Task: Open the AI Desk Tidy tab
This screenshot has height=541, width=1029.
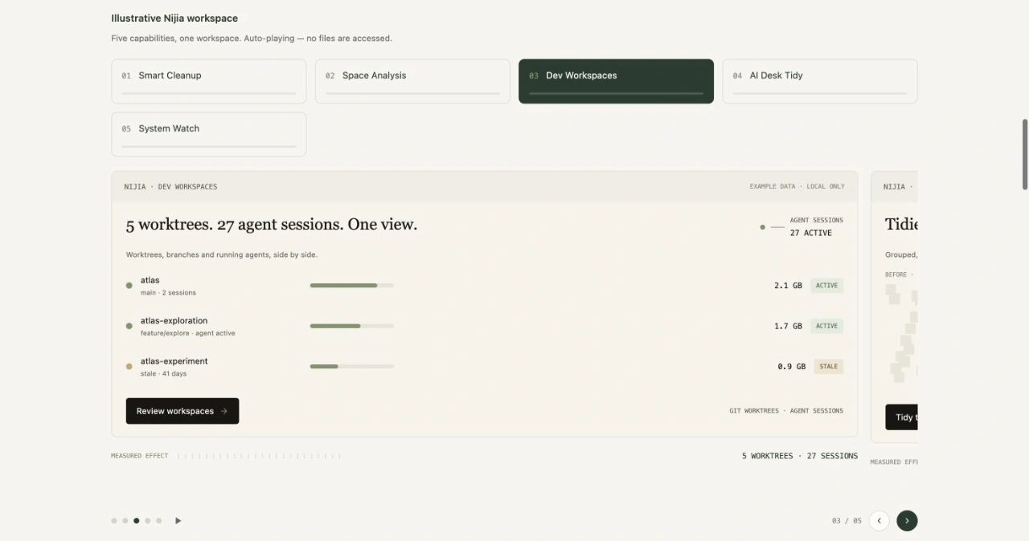Action: 819,81
